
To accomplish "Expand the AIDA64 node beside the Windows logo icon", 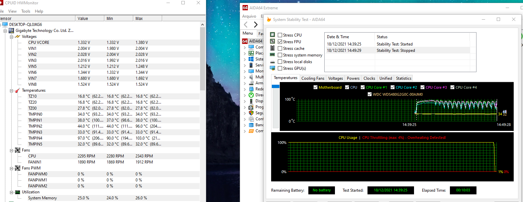I will 245,59.
